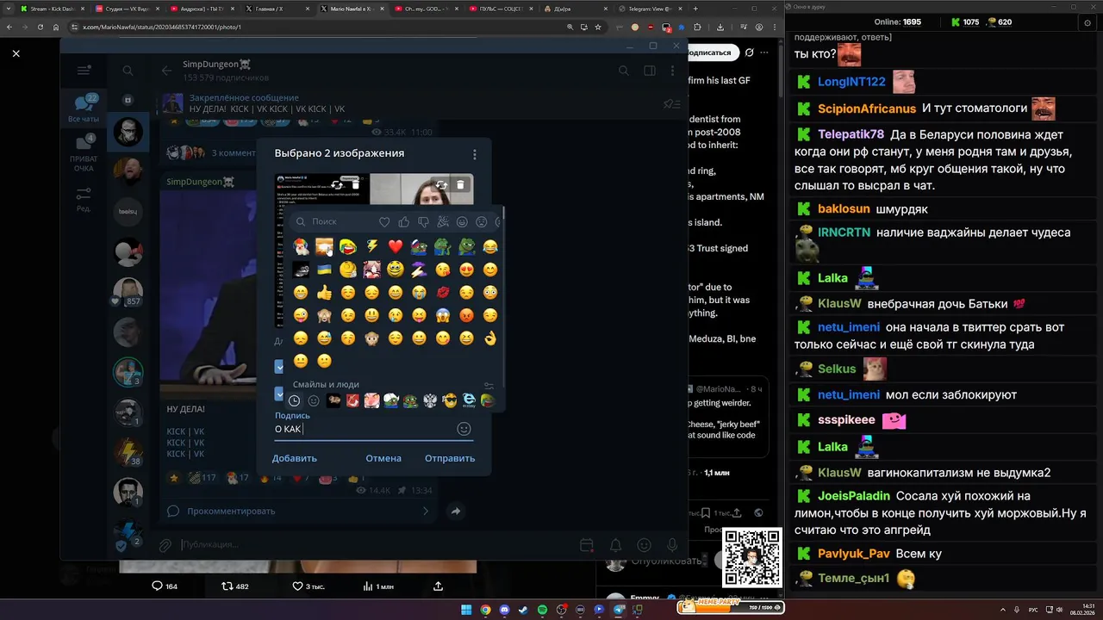Open folder editor Ред. in Telegram

pyautogui.click(x=84, y=199)
